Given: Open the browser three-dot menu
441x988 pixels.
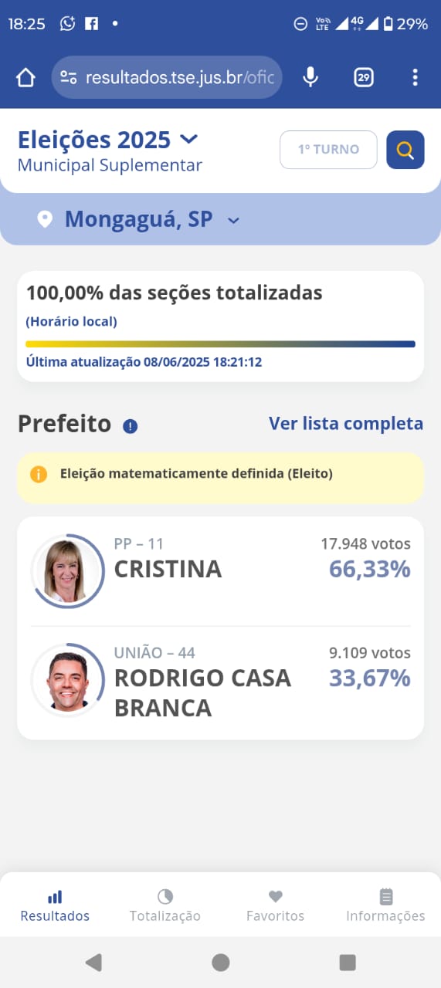Looking at the screenshot, I should 415,77.
